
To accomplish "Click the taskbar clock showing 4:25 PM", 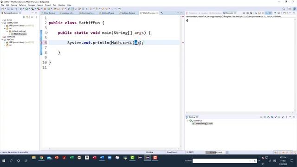I will tap(283, 161).
